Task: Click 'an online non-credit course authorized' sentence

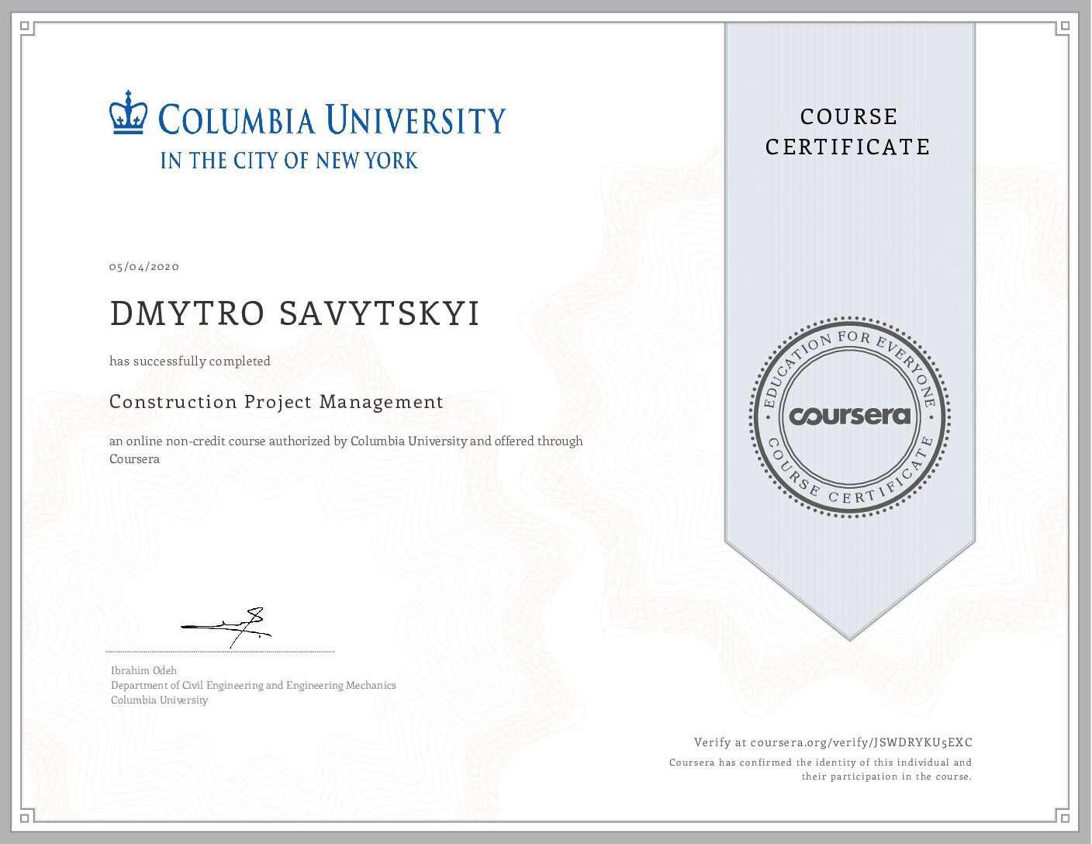Action: coord(346,450)
